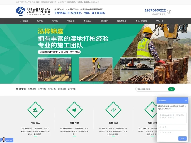
Task: Focus the 姓名 name field
Action: (172, 127)
